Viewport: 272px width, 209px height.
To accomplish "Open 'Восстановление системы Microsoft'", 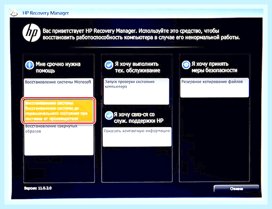I will point(59,88).
